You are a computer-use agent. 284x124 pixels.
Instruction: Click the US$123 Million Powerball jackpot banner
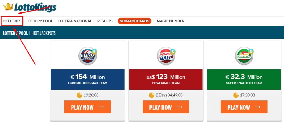pyautogui.click(x=166, y=79)
